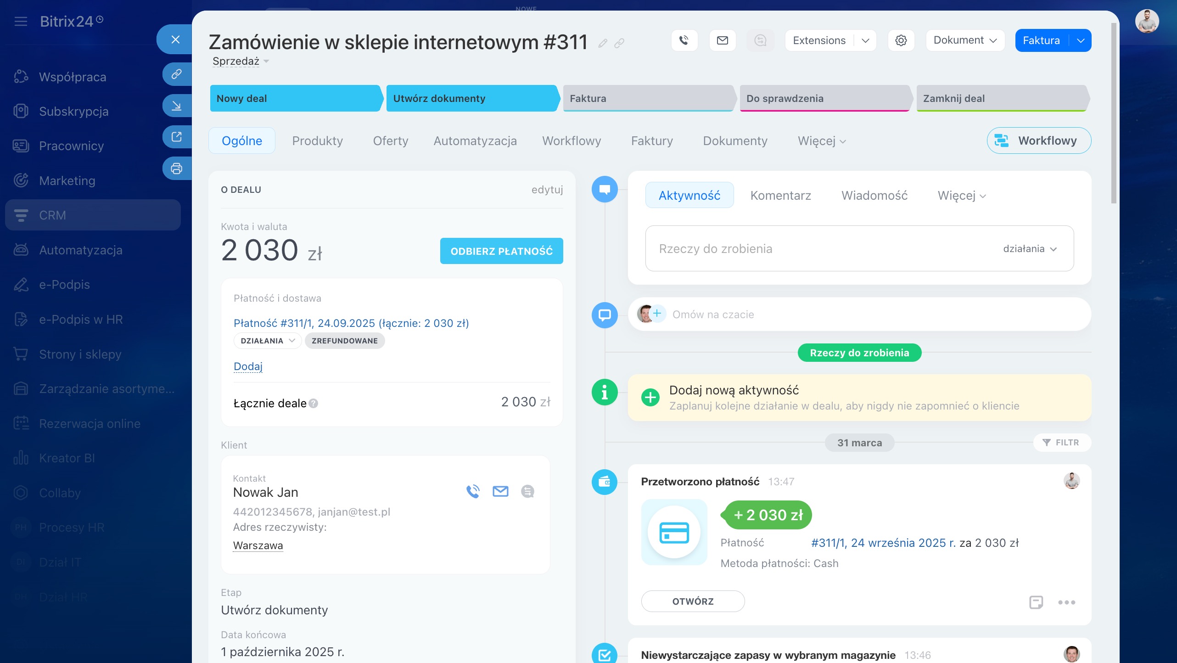Screen dimensions: 1177x663
Task: Click the phone call icon in header
Action: [684, 40]
